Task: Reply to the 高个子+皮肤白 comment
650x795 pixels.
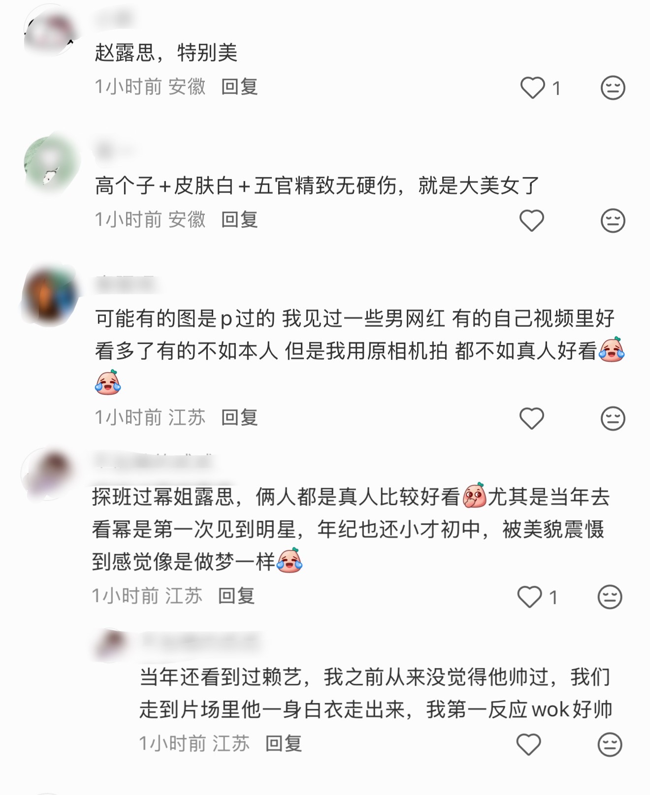Action: coord(239,220)
